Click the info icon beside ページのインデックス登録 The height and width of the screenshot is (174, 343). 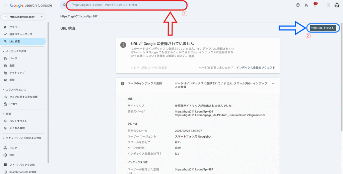123,83
